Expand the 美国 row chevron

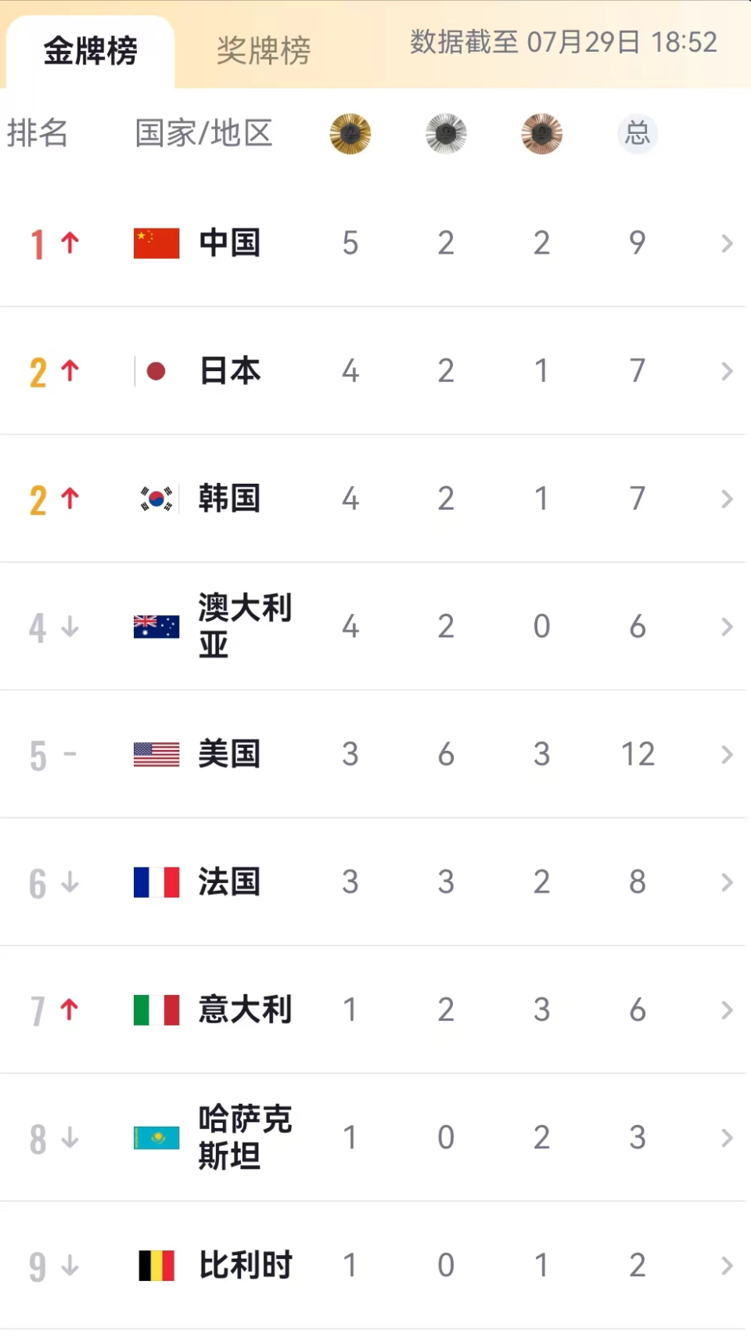coord(727,755)
